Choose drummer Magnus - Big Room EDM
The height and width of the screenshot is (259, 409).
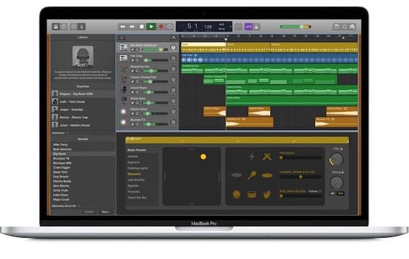tap(83, 94)
